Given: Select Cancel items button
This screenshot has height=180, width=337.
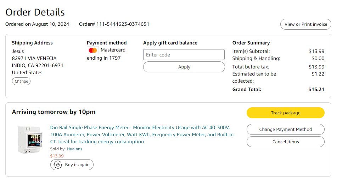Looking at the screenshot, I should 285,142.
